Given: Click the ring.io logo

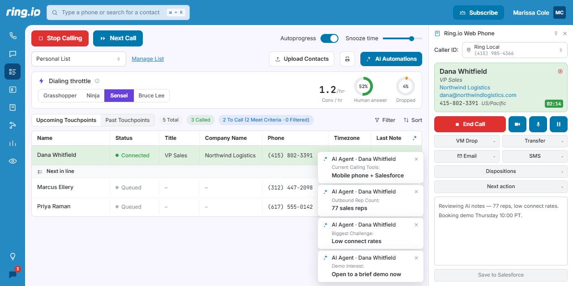Looking at the screenshot, I should [23, 12].
